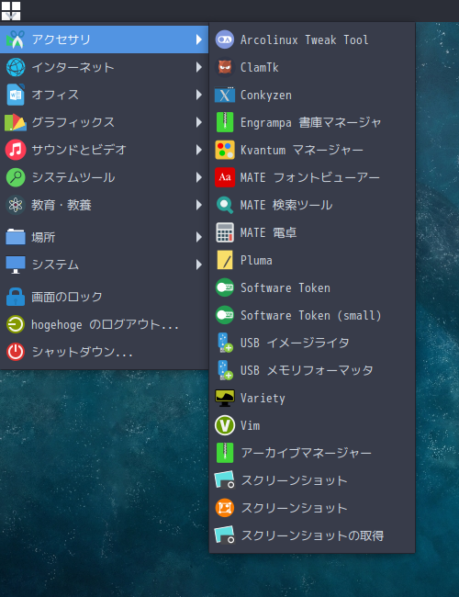Click the monitor icon beside システム
The width and height of the screenshot is (459, 597).
click(16, 265)
